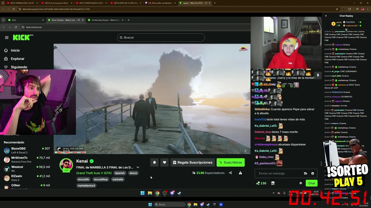Click the outer Windows Start button
This screenshot has width=371, height=208.
[x=150, y=205]
